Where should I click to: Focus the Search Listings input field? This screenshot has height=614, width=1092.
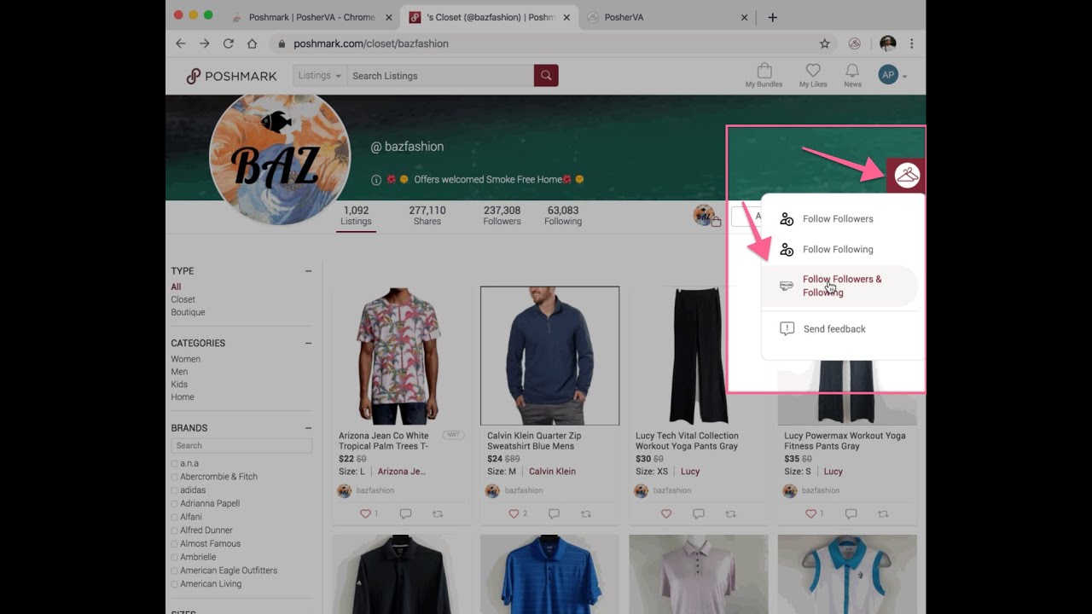[x=440, y=76]
